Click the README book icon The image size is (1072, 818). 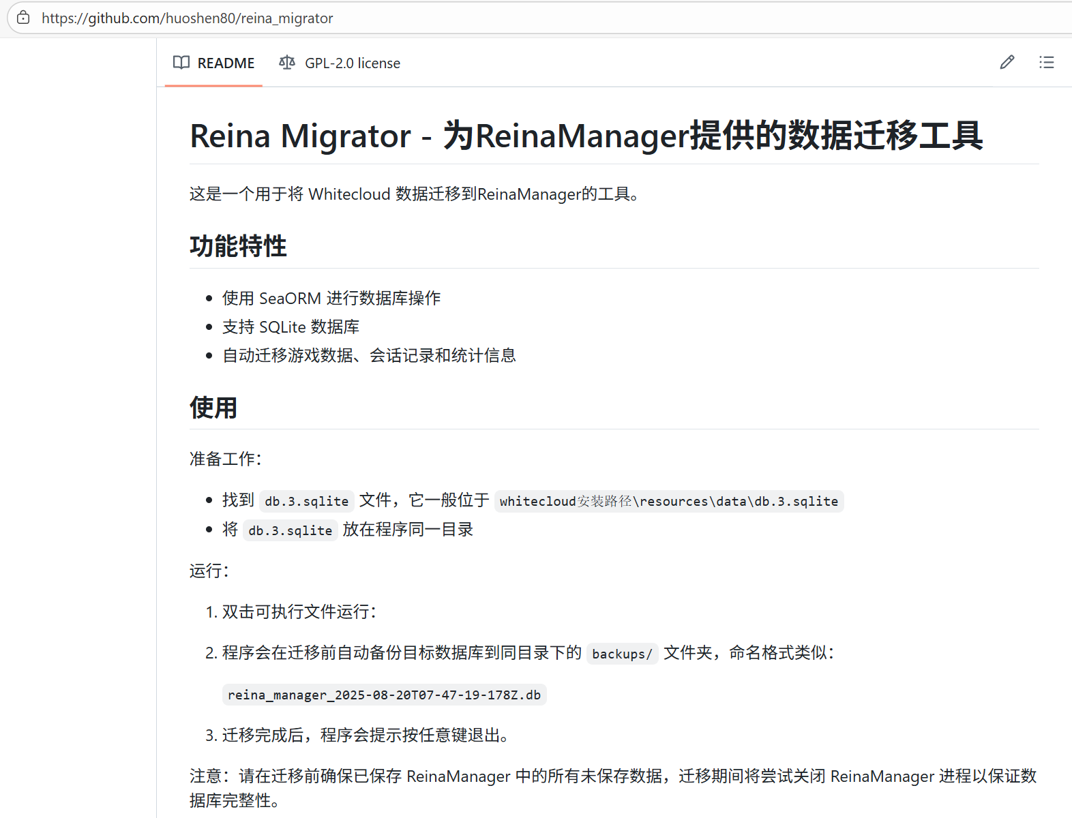181,63
